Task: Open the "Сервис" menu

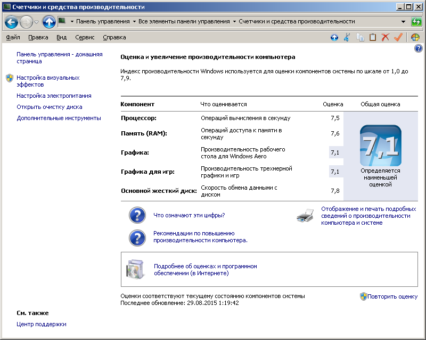Action: [x=85, y=37]
